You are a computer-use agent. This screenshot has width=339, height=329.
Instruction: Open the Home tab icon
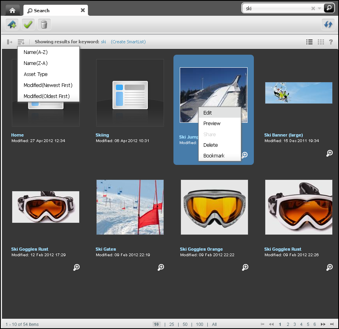tap(12, 10)
